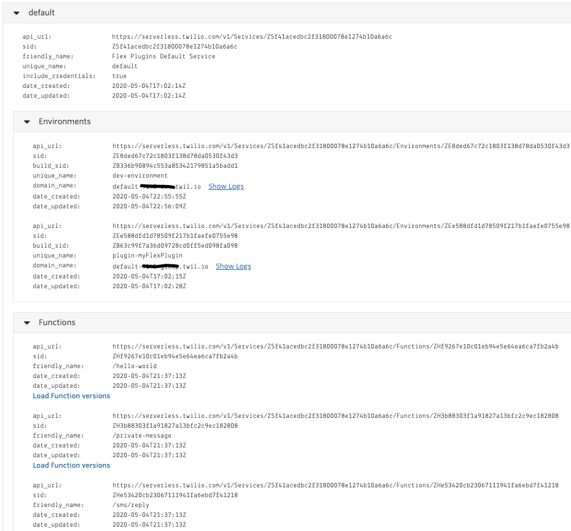Image resolution: width=571 pixels, height=531 pixels.
Task: Collapse the Functions section
Action: [x=27, y=323]
